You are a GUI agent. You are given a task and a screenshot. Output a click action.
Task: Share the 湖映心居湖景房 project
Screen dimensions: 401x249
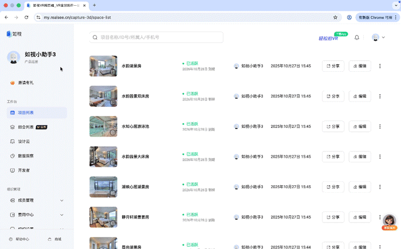coord(333,187)
